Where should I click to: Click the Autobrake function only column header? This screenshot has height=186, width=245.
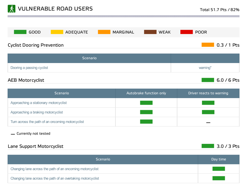[146, 93]
